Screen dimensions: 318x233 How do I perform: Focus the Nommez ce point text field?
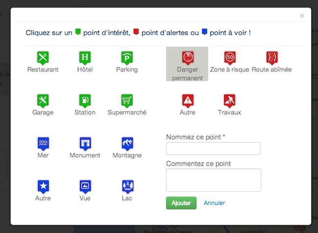pyautogui.click(x=213, y=149)
